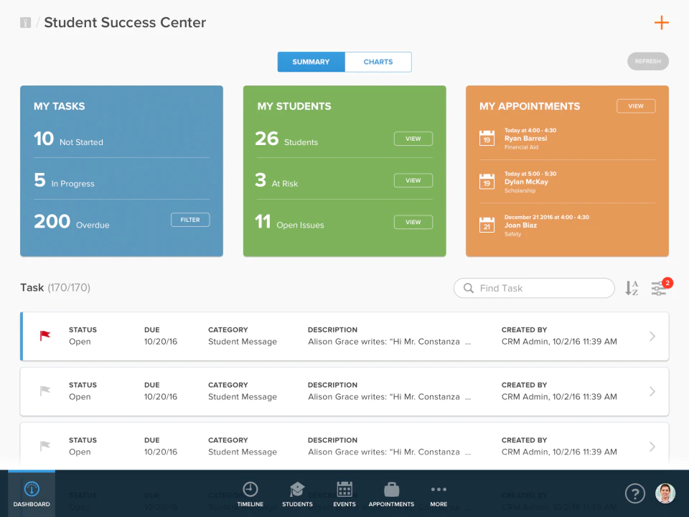The width and height of the screenshot is (689, 517).
Task: Open the Appointments briefcase icon
Action: pos(392,489)
